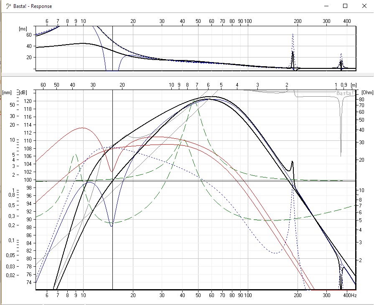Click the 96 dB axis label
Screen dimensions: 374x305
29,195
